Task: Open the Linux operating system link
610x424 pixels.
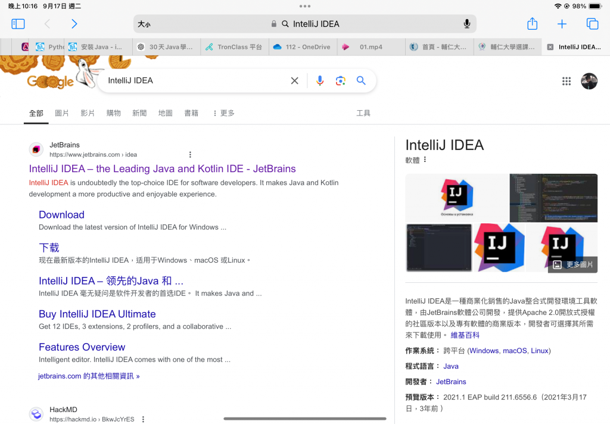Action: click(540, 351)
